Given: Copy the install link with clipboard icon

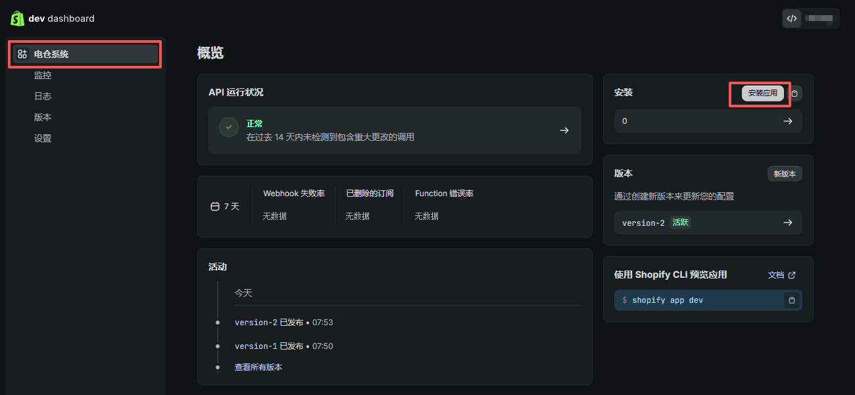Looking at the screenshot, I should point(794,93).
